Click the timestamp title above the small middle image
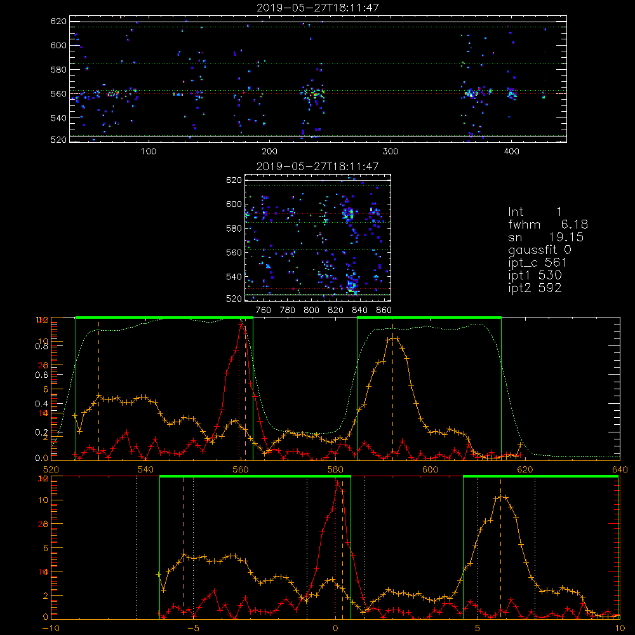 point(317,166)
